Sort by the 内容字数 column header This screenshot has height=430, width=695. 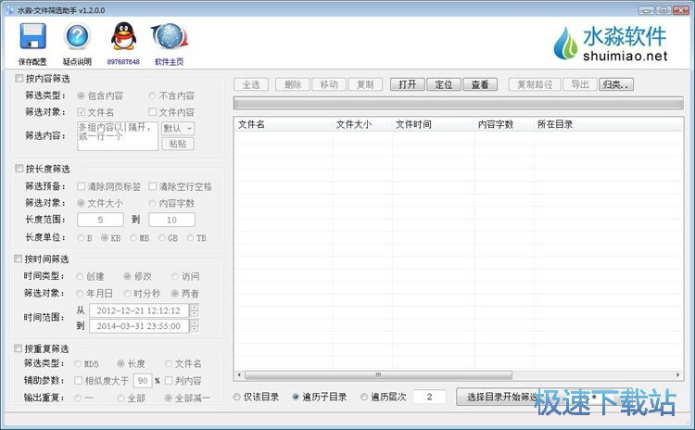click(x=504, y=124)
